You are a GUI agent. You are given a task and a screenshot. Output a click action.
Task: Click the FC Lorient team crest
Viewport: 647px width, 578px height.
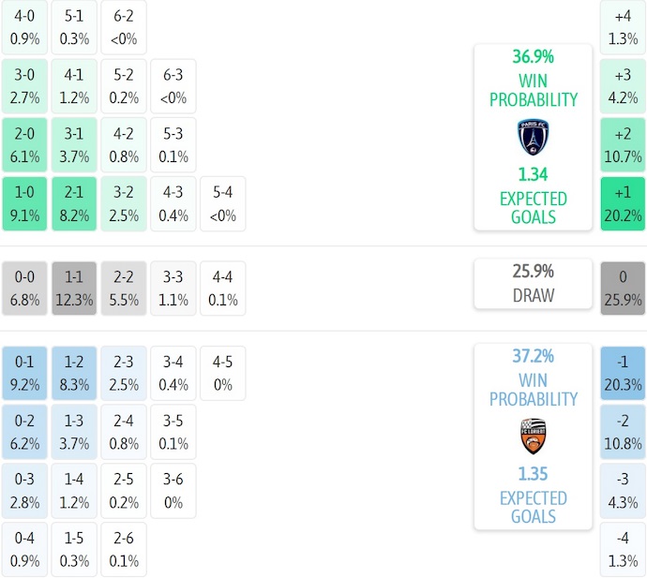tap(533, 437)
